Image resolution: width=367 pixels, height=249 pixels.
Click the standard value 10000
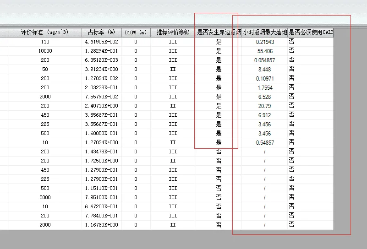(x=45, y=51)
